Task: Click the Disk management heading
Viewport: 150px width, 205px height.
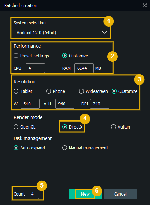Action: 33,138
